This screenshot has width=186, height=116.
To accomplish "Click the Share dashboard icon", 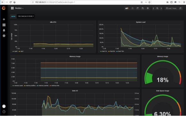I will (138, 8).
